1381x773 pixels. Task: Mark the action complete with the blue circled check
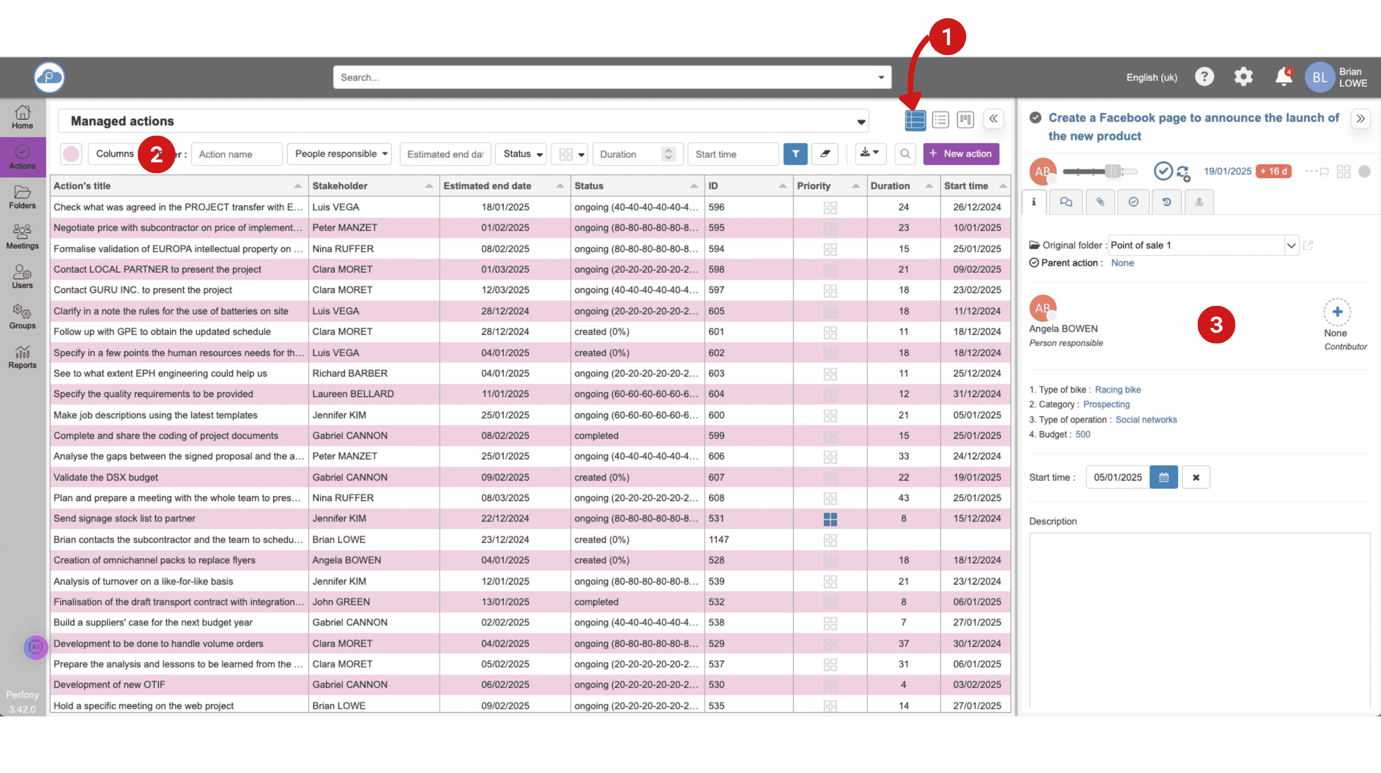pos(1162,171)
